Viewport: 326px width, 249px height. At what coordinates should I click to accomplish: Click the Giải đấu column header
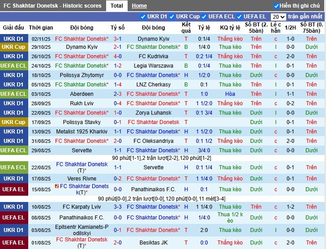13,28
